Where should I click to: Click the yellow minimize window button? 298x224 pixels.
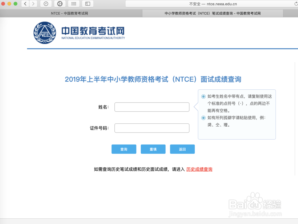9,4
